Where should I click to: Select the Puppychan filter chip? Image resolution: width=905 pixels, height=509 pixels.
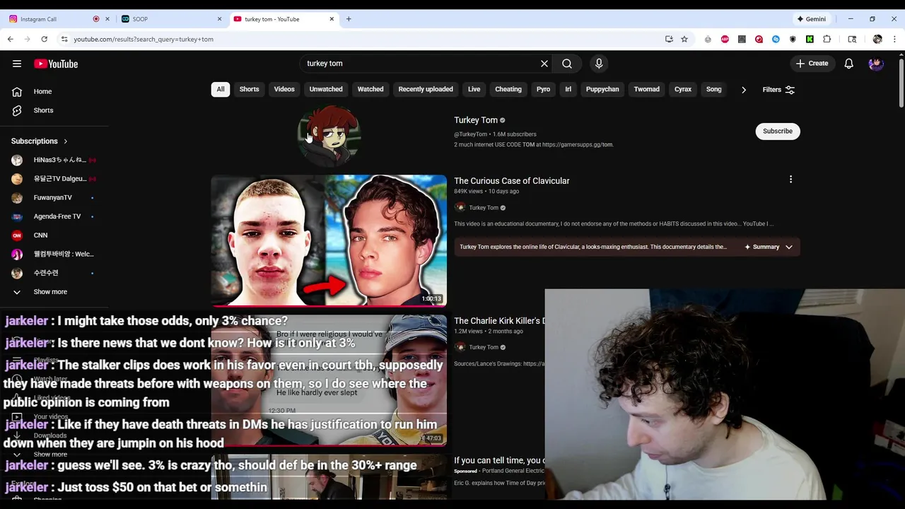click(x=602, y=89)
